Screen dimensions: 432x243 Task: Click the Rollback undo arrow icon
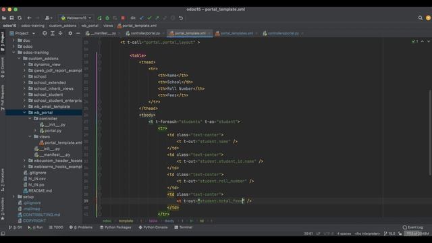pos(181,18)
